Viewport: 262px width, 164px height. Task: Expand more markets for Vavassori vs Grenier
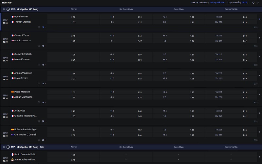(44, 84)
